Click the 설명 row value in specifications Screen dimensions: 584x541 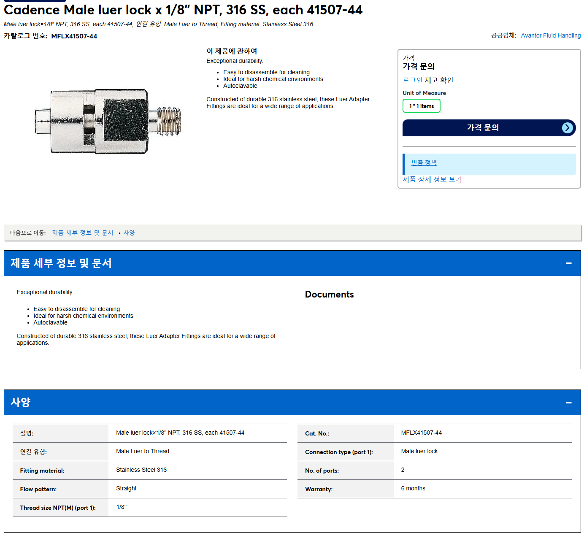pos(180,433)
